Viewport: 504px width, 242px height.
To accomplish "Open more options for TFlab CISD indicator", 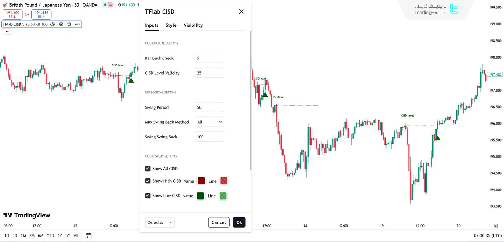I will [77, 24].
